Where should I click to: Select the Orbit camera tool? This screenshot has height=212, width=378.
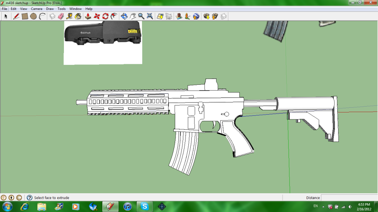[x=124, y=16]
